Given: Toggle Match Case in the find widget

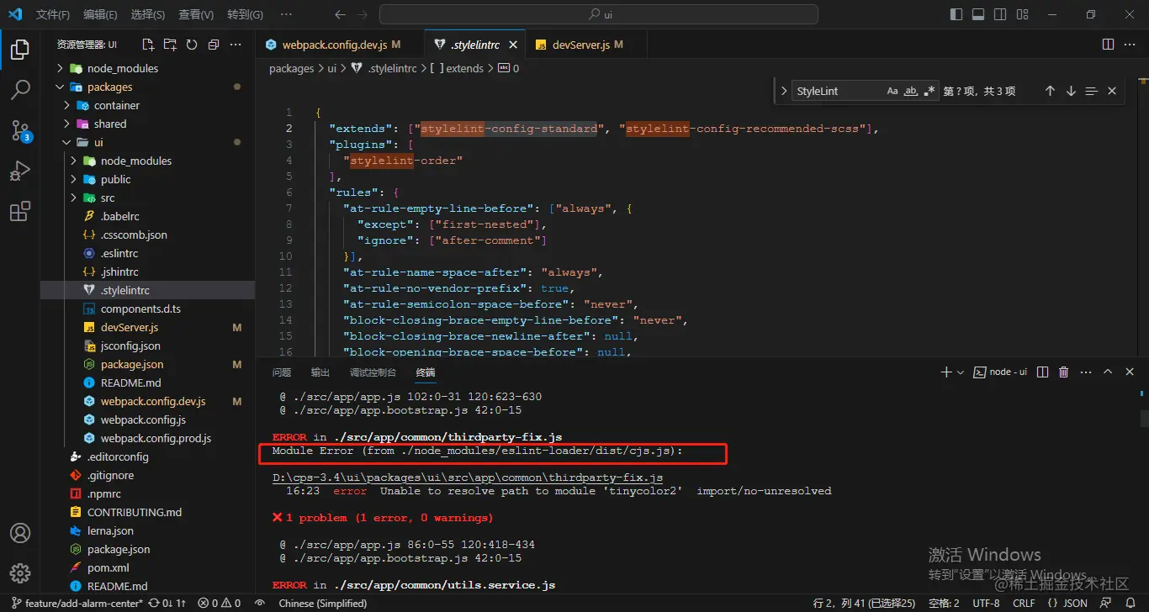Looking at the screenshot, I should (892, 91).
